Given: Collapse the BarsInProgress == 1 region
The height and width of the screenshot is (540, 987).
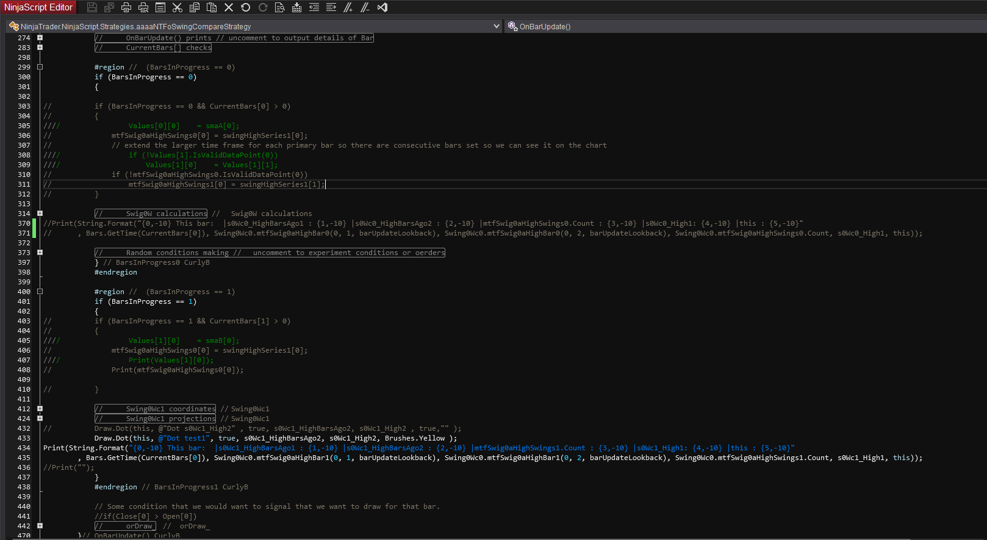Looking at the screenshot, I should [x=40, y=292].
